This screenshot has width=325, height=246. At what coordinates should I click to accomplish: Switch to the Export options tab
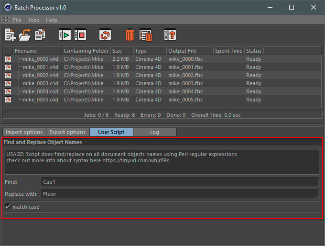click(x=67, y=132)
